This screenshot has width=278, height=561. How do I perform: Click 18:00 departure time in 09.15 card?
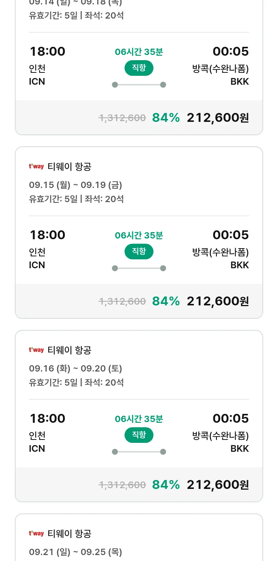(x=47, y=235)
